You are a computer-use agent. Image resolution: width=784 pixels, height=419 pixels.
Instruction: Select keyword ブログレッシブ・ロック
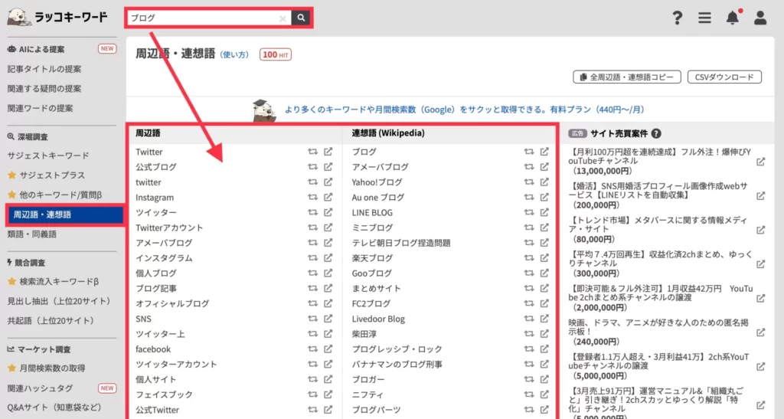397,349
